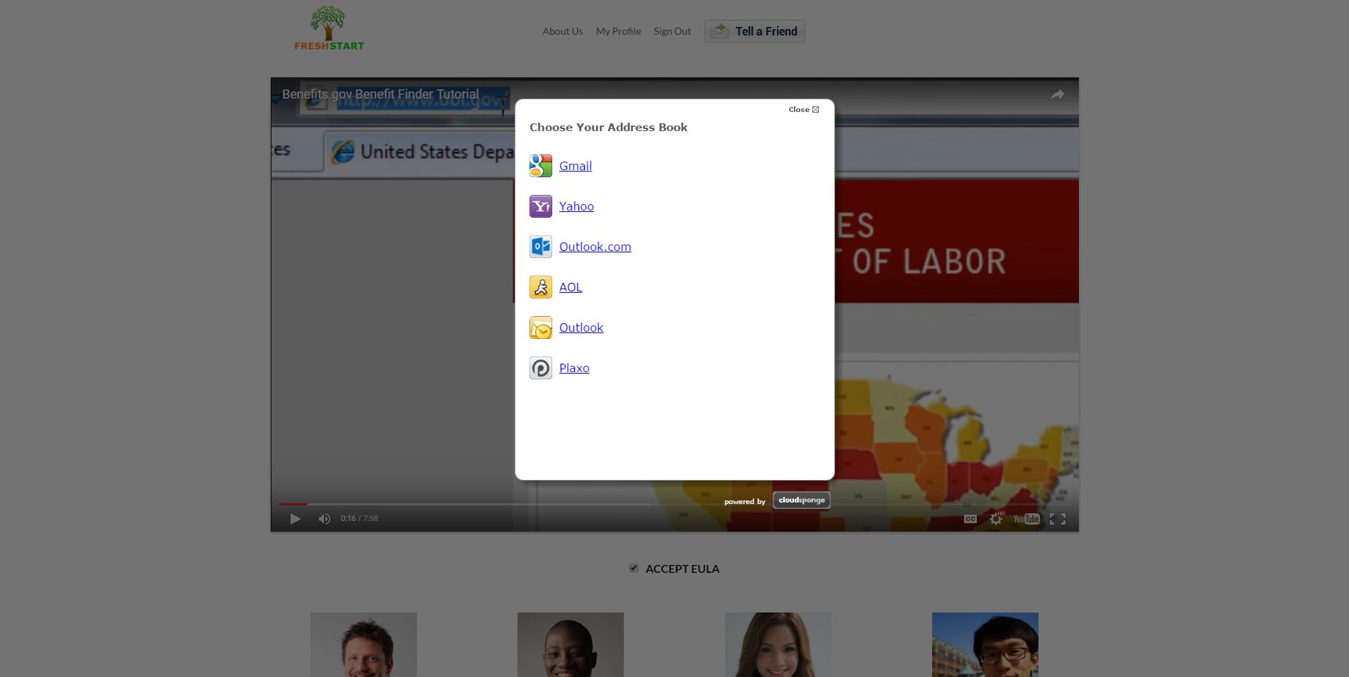Open the Gmail address book link
This screenshot has width=1349, height=677.
pos(576,166)
